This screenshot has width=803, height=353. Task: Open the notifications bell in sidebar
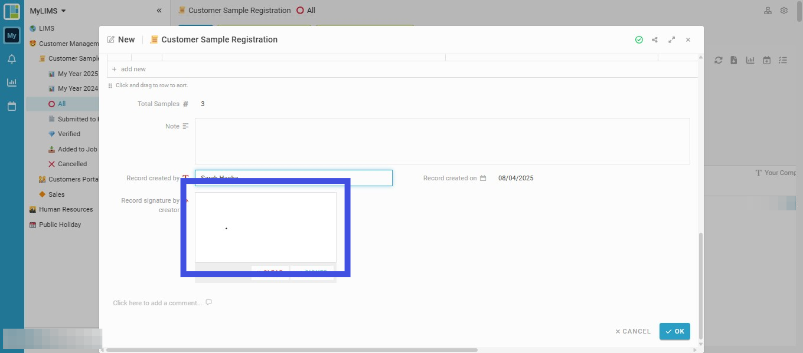point(12,59)
